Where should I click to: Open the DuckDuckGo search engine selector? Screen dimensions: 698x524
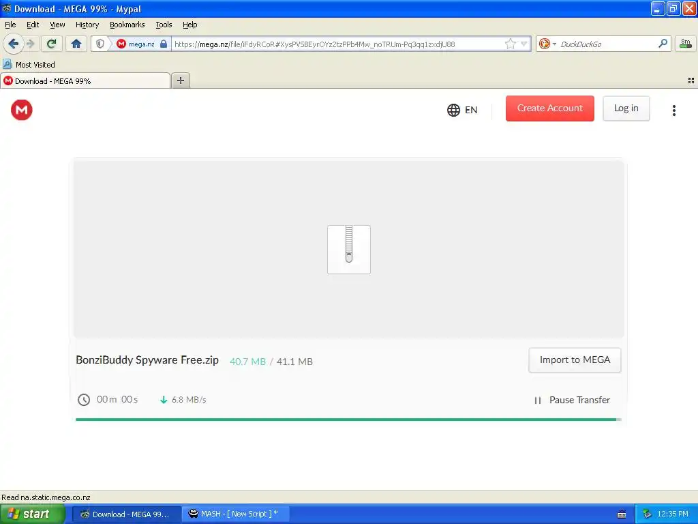547,44
